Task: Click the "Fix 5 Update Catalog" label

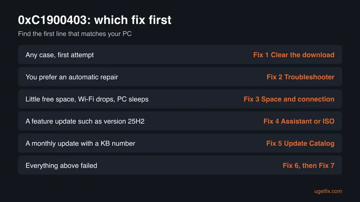Action: click(x=300, y=143)
